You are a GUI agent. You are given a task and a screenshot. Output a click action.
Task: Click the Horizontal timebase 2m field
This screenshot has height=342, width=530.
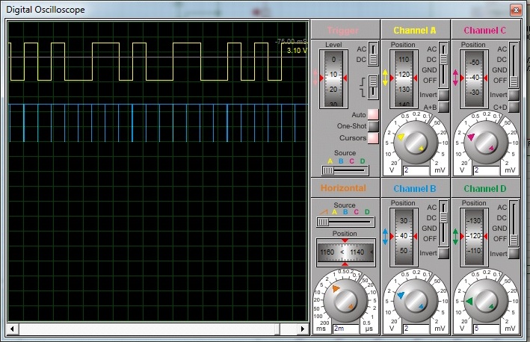click(346, 329)
